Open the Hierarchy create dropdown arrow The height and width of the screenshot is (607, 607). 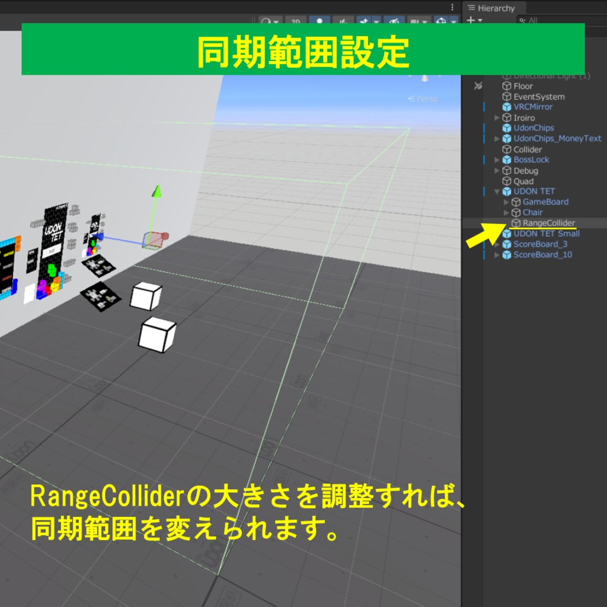click(480, 20)
